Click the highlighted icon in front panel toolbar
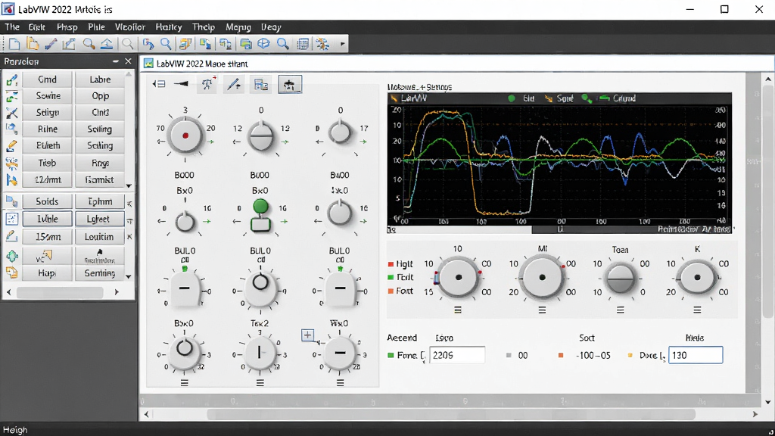The image size is (775, 436). point(290,85)
